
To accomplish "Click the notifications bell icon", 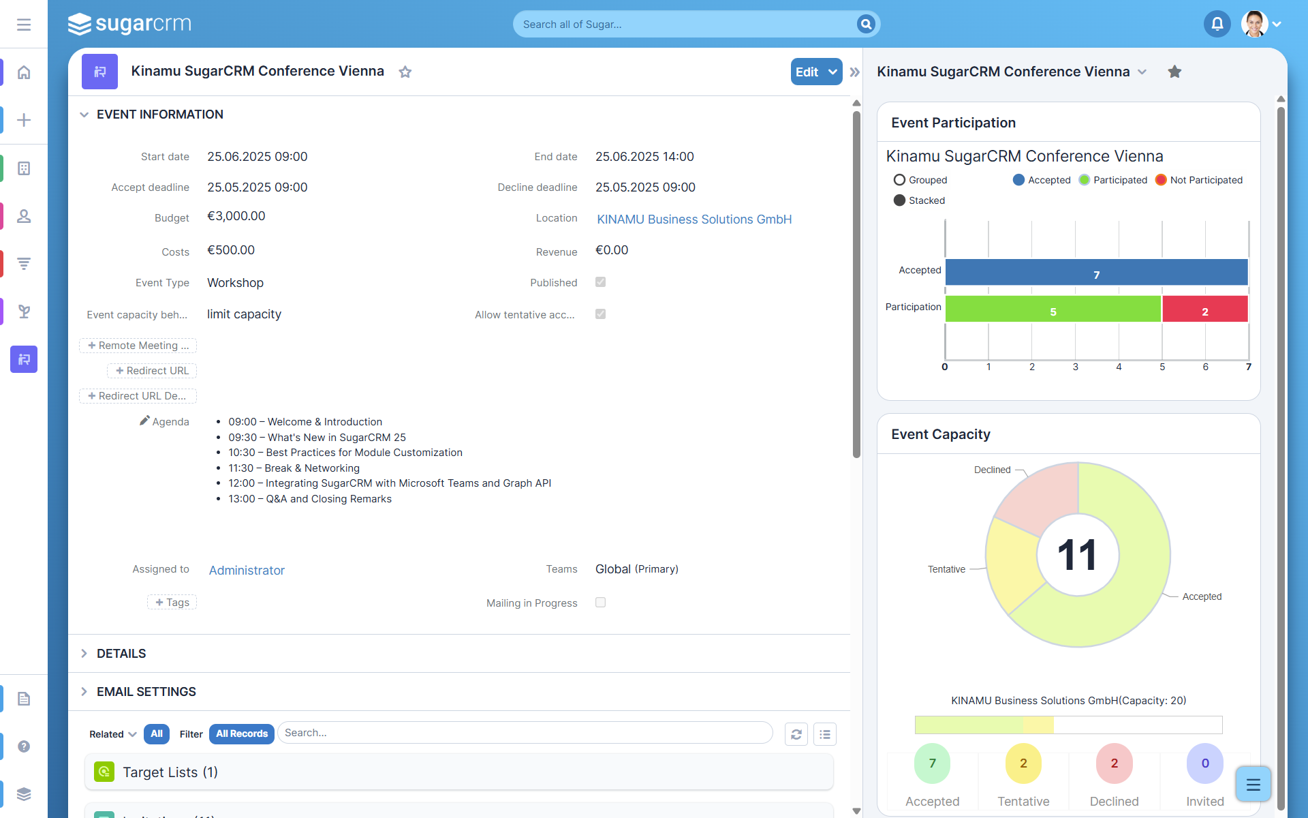I will coord(1217,25).
